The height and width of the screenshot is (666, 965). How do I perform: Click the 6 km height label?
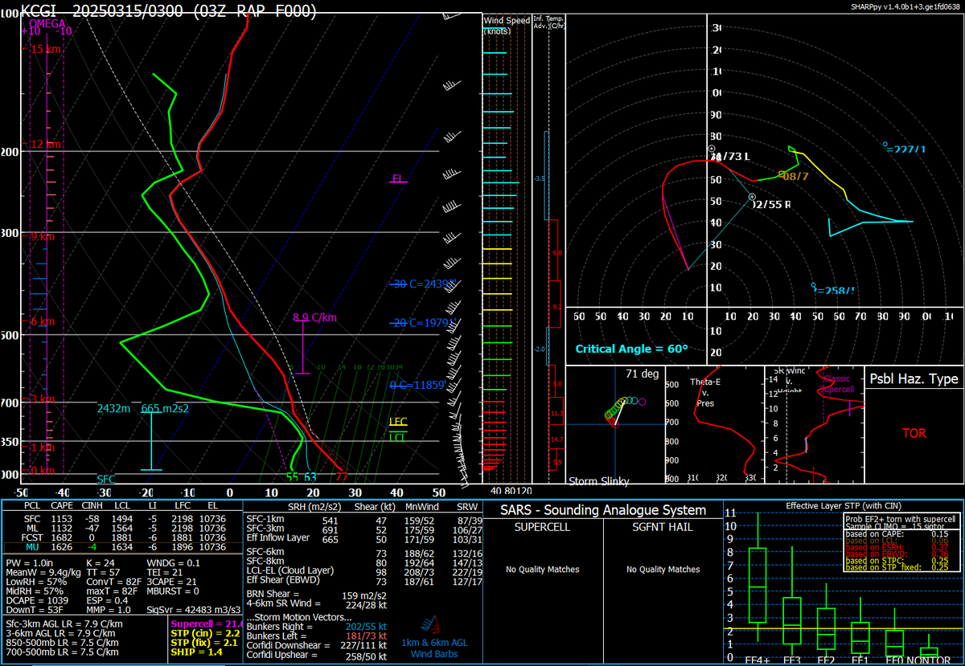click(x=43, y=322)
